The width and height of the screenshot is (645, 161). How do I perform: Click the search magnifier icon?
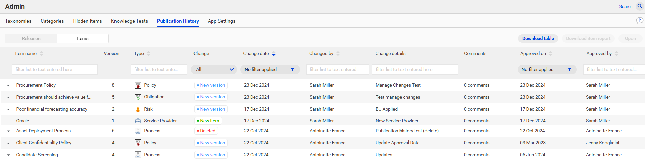[x=640, y=6]
